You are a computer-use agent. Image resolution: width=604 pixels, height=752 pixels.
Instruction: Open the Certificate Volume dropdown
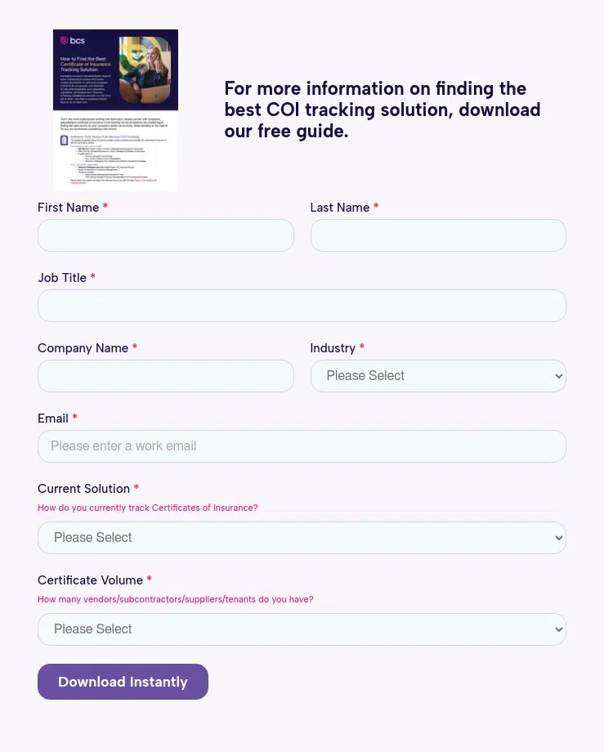point(302,629)
